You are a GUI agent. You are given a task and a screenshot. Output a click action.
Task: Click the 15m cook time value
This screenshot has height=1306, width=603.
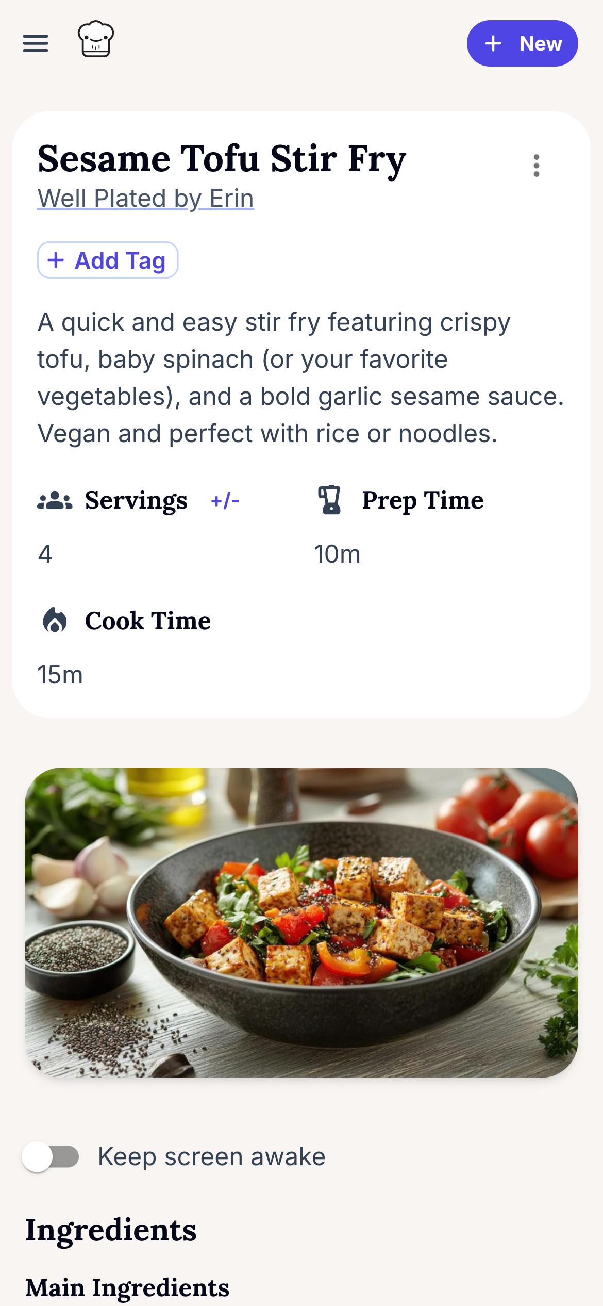[x=60, y=675]
